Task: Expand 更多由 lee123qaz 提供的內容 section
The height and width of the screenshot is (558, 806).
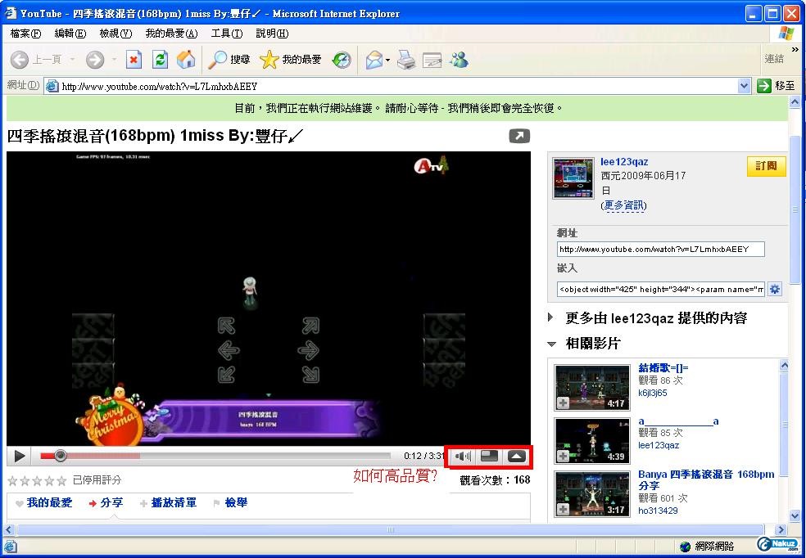Action: pos(550,317)
